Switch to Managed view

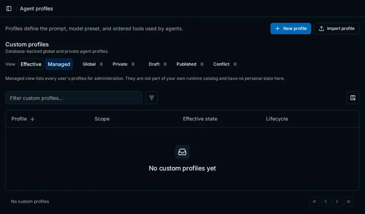(59, 64)
